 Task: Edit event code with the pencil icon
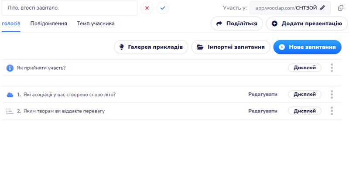click(x=322, y=8)
